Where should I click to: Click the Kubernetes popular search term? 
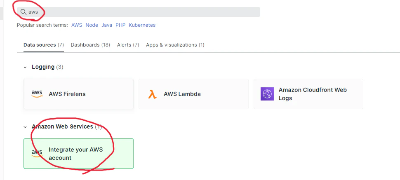tap(142, 25)
